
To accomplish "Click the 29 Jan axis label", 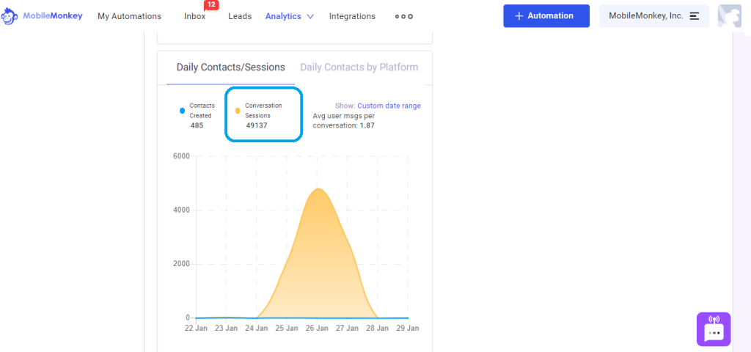I will [408, 329].
